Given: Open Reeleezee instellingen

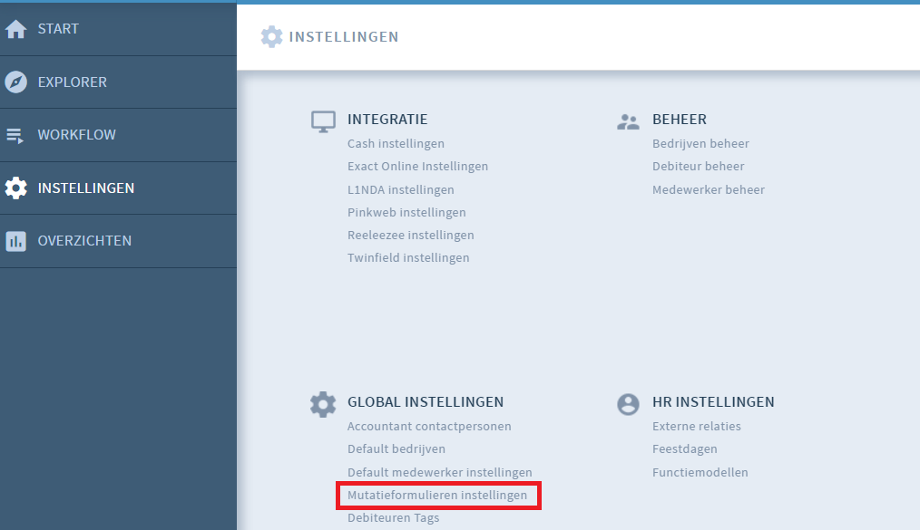Looking at the screenshot, I should pyautogui.click(x=411, y=236).
